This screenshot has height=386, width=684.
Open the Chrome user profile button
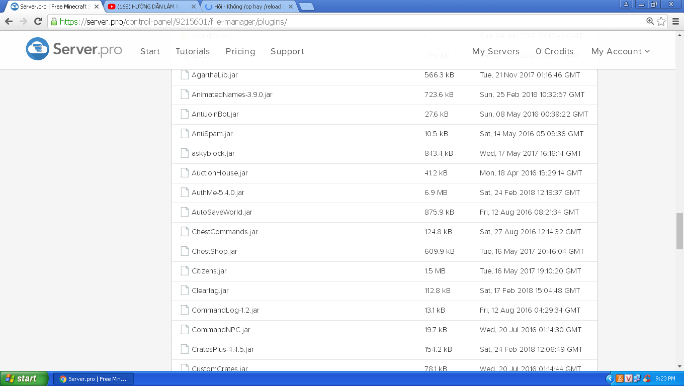[626, 4]
